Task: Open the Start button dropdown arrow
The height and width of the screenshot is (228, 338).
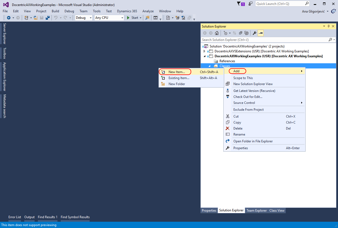Action: point(141,18)
